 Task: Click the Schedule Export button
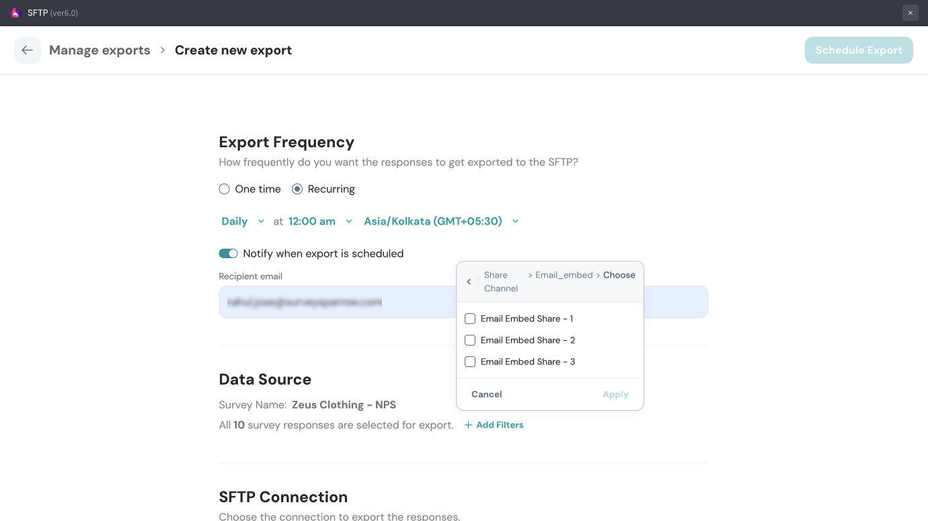859,50
